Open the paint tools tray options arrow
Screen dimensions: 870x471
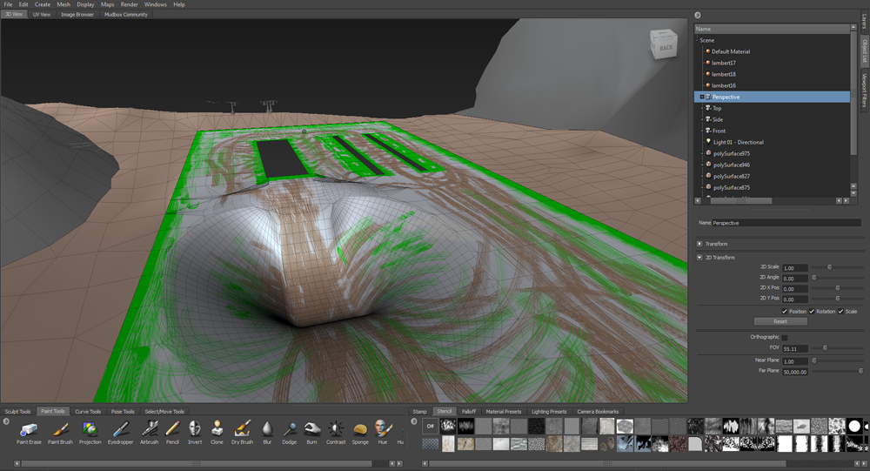pyautogui.click(x=6, y=421)
